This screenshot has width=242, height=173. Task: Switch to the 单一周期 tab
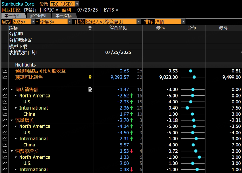click(x=13, y=16)
